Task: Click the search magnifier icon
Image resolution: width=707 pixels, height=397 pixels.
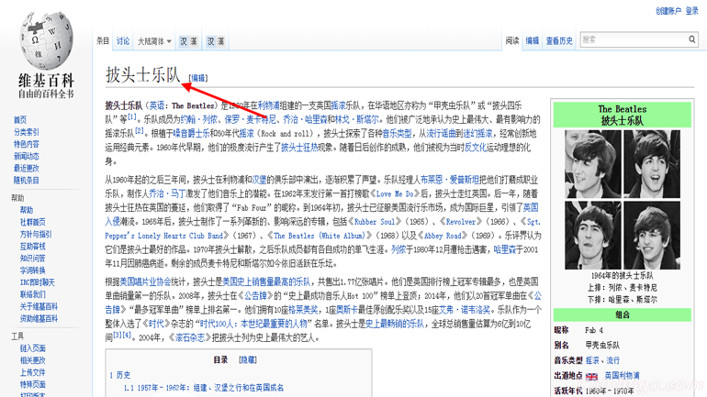Action: pos(691,39)
